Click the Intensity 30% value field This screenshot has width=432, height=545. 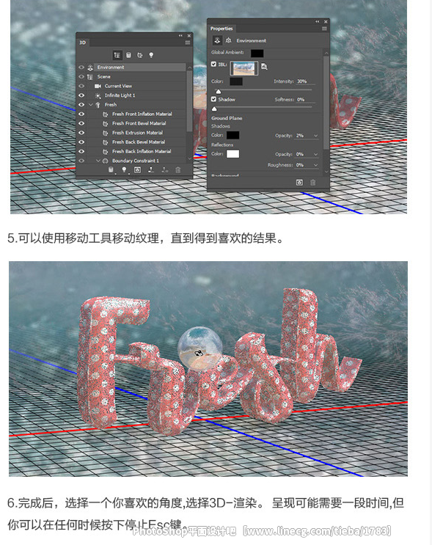(x=306, y=81)
